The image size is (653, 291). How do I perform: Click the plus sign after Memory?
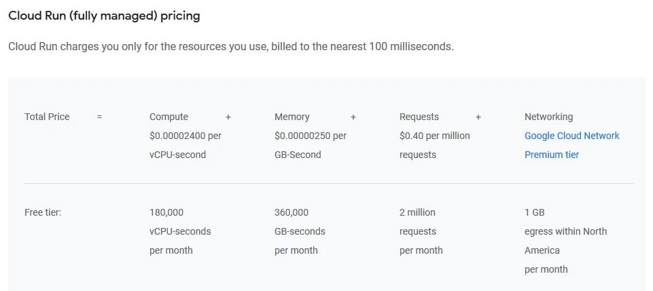[x=353, y=117]
